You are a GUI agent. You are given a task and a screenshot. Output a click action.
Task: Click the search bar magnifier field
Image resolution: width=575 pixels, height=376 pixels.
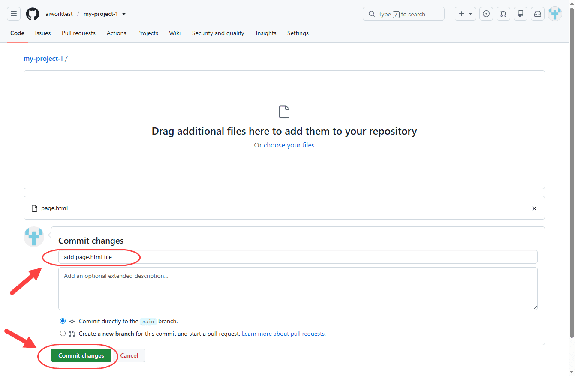click(x=403, y=14)
